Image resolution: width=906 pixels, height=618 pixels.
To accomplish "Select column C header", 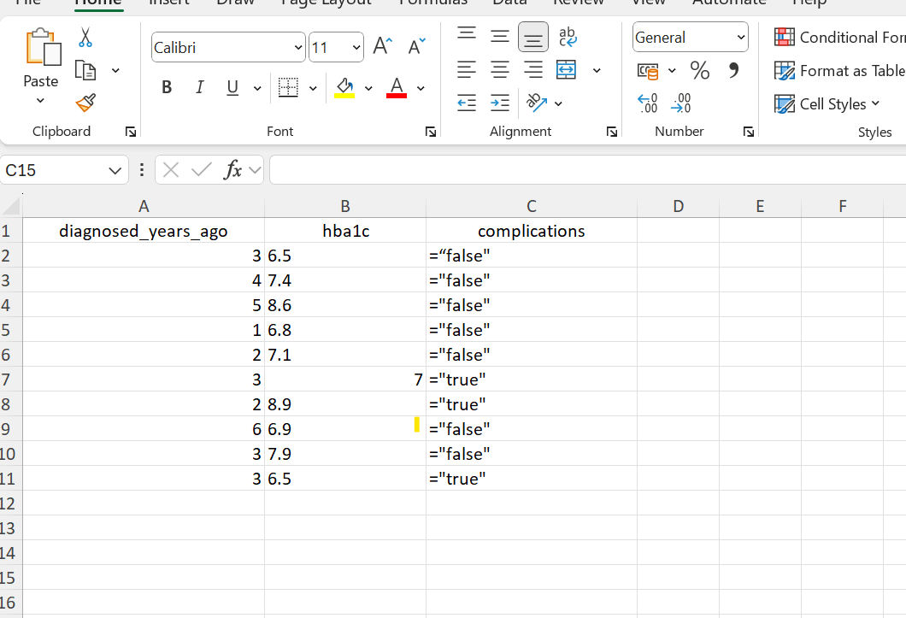I will tap(531, 206).
